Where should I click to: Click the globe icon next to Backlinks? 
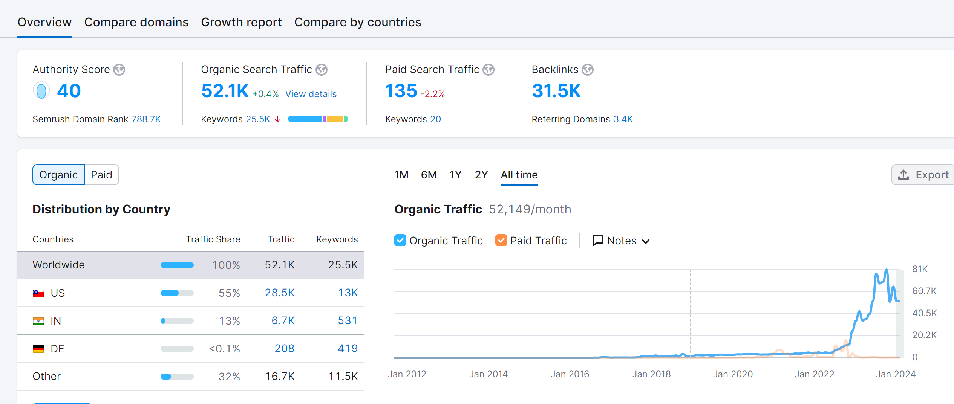(x=587, y=70)
